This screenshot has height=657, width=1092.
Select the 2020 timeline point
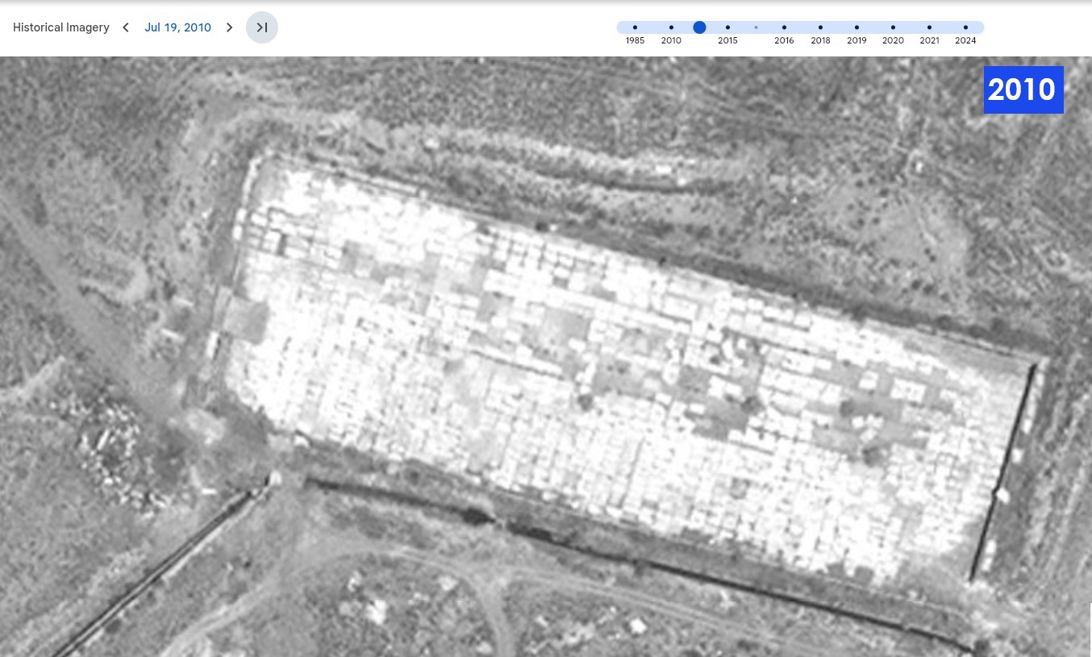893,27
